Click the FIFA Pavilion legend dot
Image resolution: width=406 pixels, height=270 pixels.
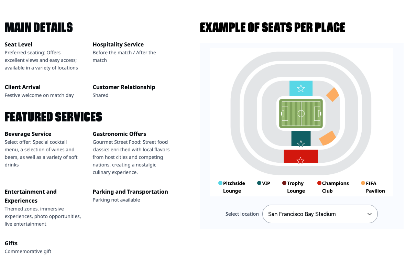click(x=363, y=183)
